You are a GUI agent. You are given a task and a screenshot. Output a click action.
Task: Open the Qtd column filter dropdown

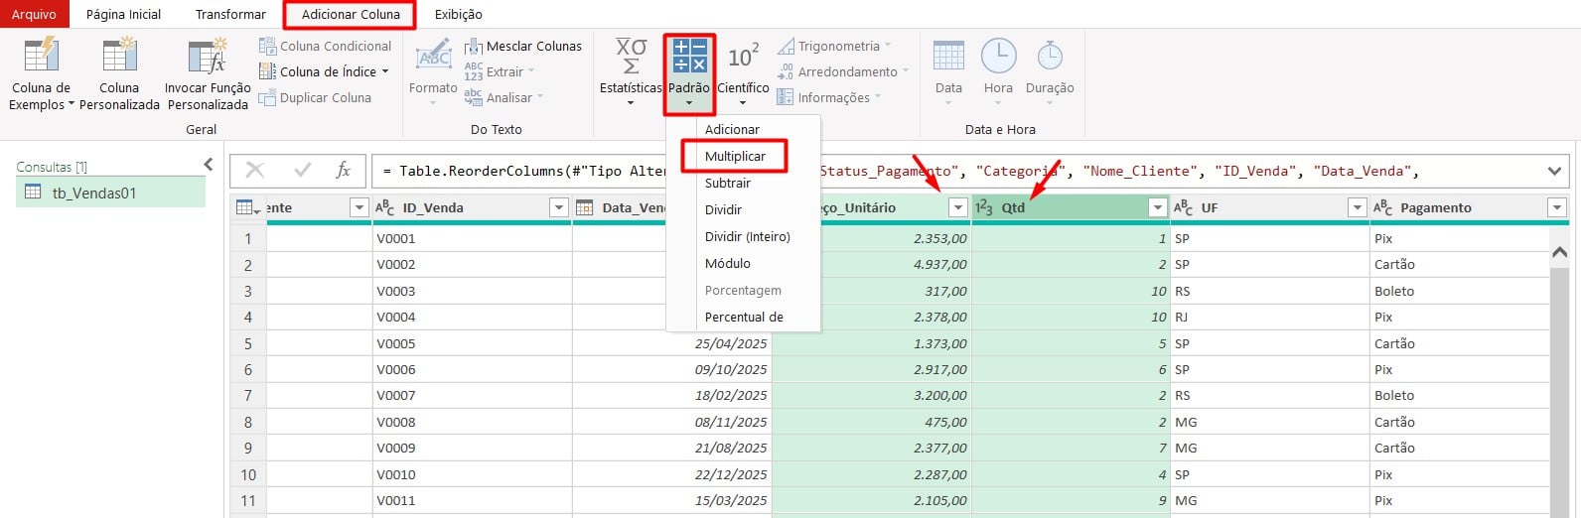[x=1157, y=207]
